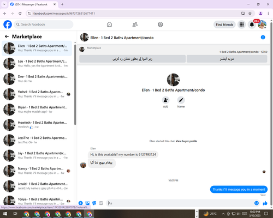Image resolution: width=273 pixels, height=218 pixels.
Task: Click the large Ellen profile picture
Action: click(173, 80)
